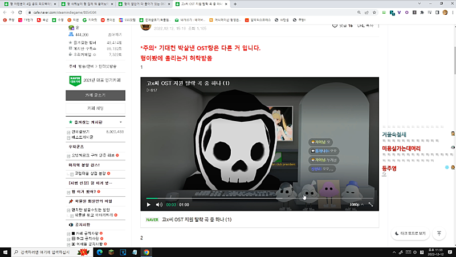Click the NAVER logo below the video
This screenshot has height=257, width=456.
click(x=152, y=219)
